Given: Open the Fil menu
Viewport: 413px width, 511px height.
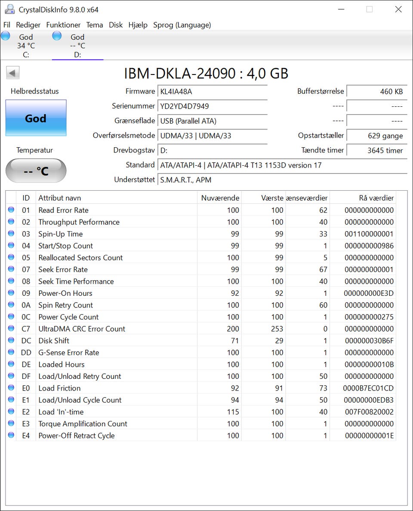Looking at the screenshot, I should (x=7, y=25).
